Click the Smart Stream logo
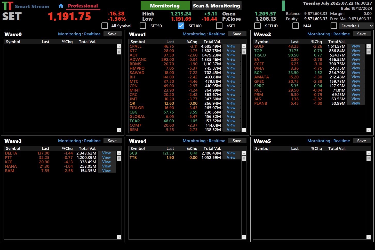This screenshot has width=375, height=250. click(x=25, y=6)
